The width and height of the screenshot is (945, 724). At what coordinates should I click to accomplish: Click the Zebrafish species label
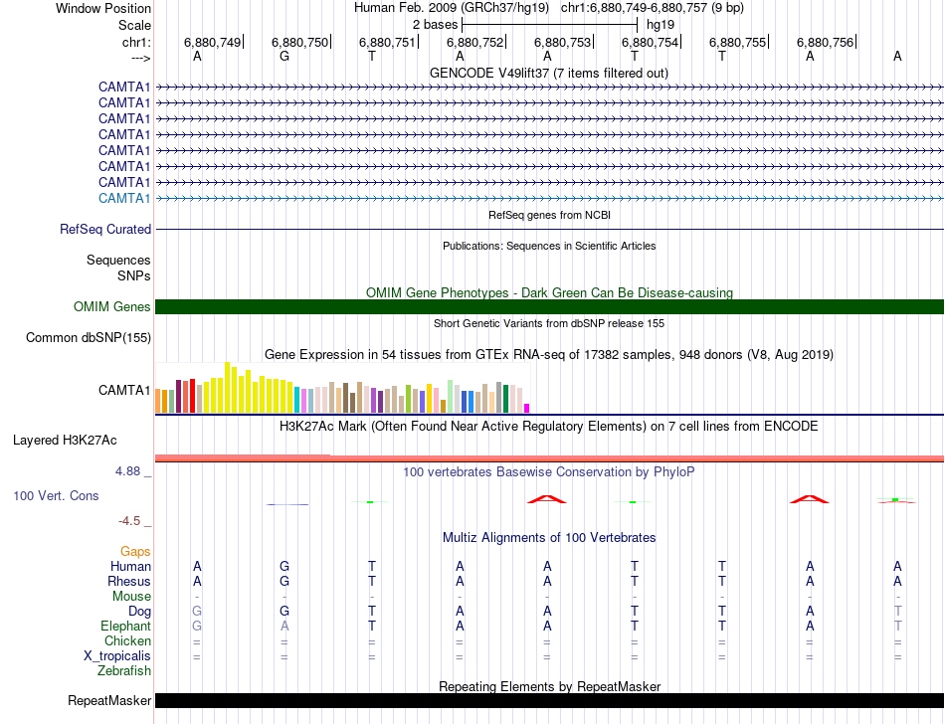pos(124,671)
